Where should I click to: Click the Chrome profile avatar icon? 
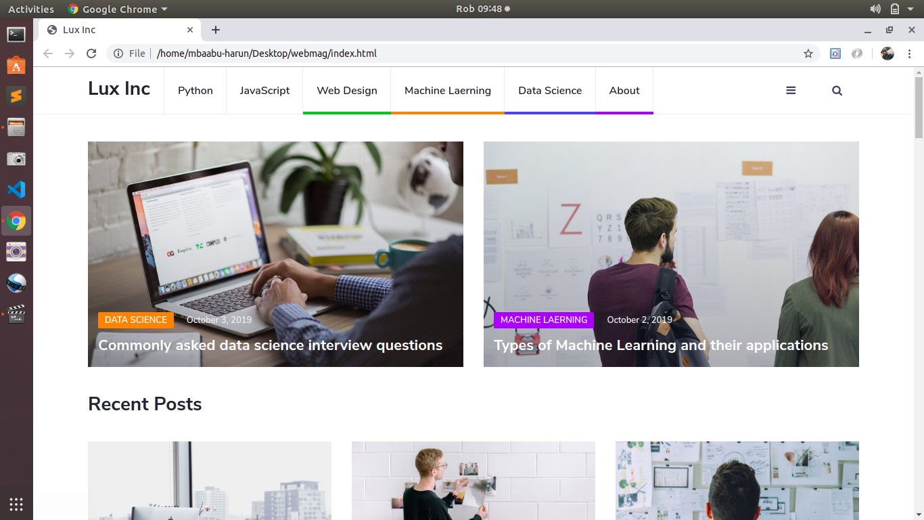(887, 53)
